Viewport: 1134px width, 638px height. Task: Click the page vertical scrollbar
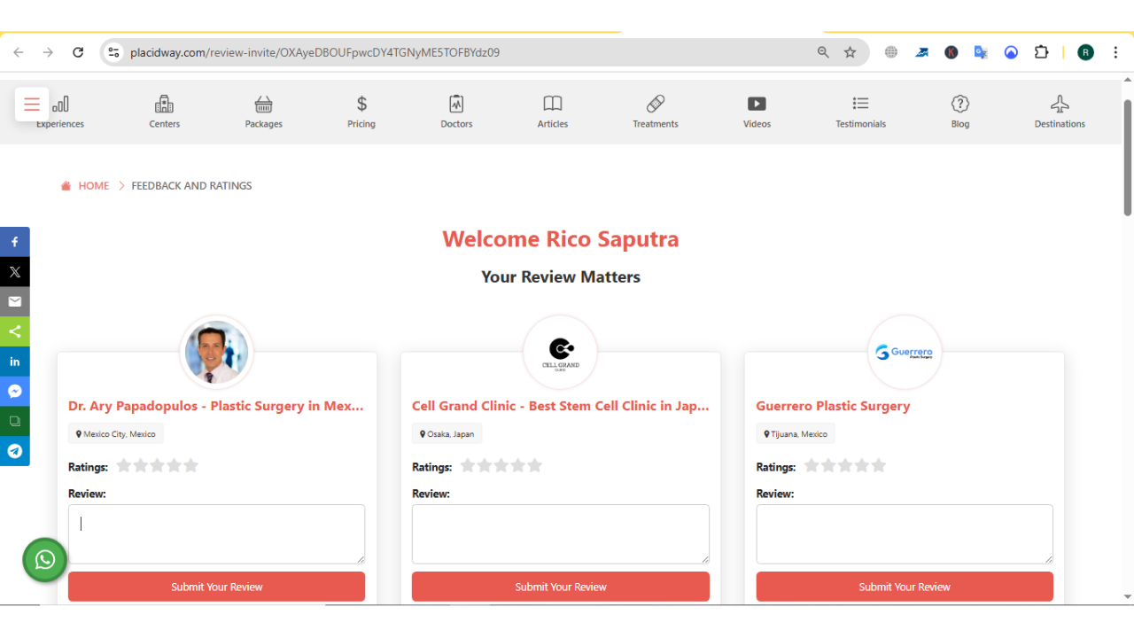pos(1128,159)
